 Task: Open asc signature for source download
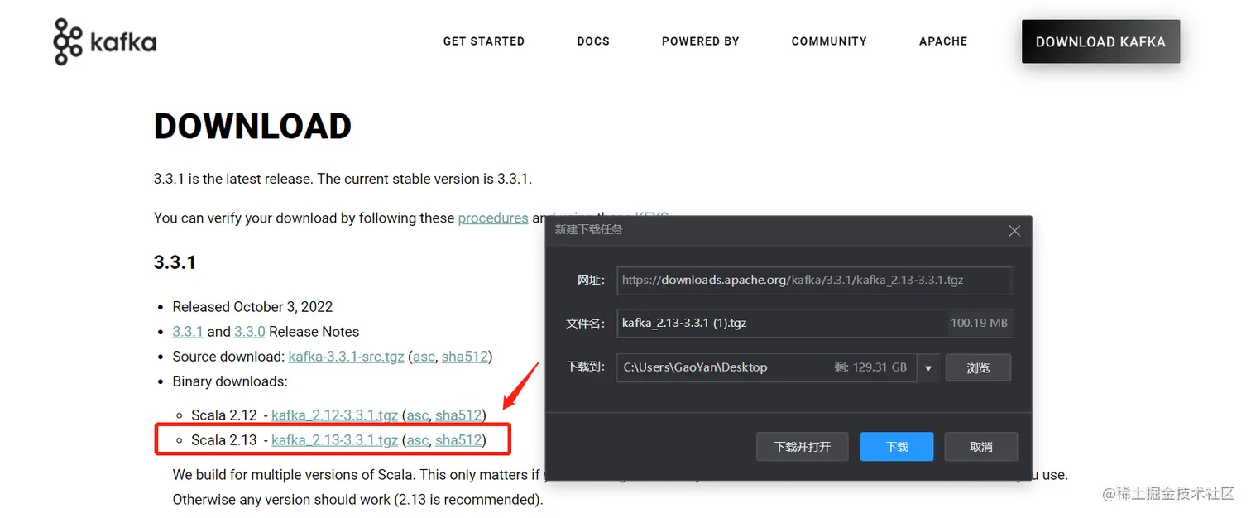point(424,357)
